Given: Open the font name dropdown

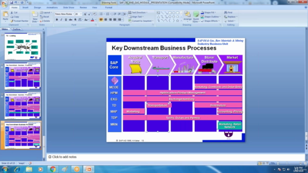Looking at the screenshot, I should pos(73,14).
